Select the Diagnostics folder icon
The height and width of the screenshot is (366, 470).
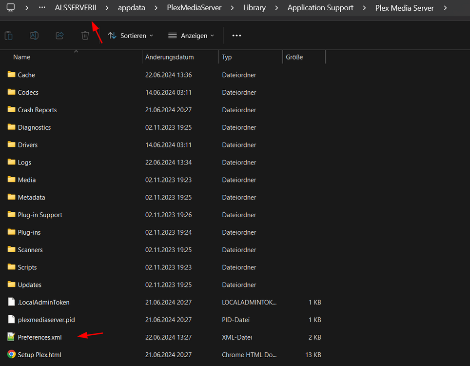pos(11,127)
